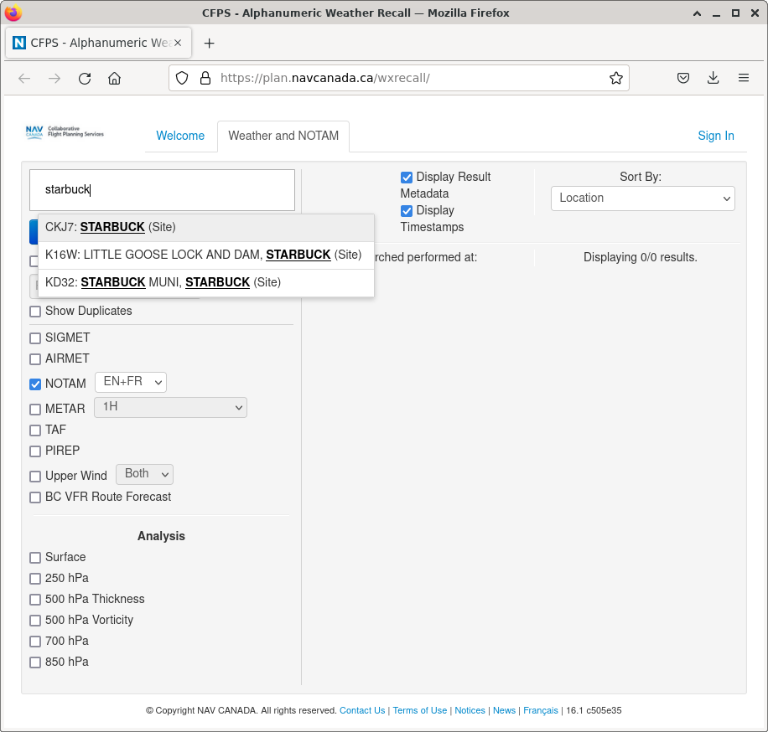Image resolution: width=768 pixels, height=732 pixels.
Task: Save page to Pocket
Action: coord(683,78)
